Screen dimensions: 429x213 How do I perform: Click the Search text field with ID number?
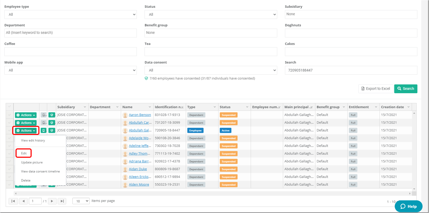351,70
